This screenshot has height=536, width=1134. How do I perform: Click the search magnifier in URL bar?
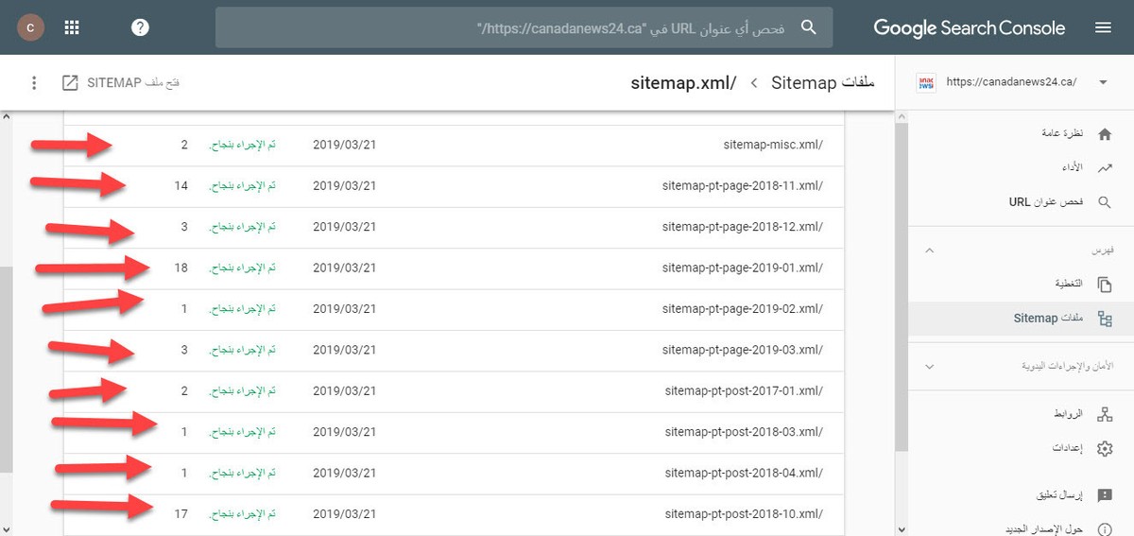tap(808, 27)
